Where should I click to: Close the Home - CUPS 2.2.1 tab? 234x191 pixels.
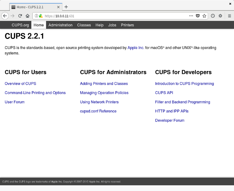[x=58, y=7]
